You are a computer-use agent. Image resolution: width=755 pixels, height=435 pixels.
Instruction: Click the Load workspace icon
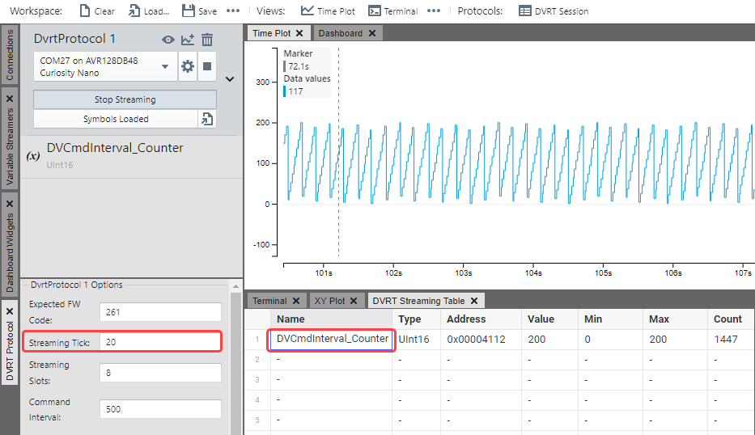coord(134,11)
